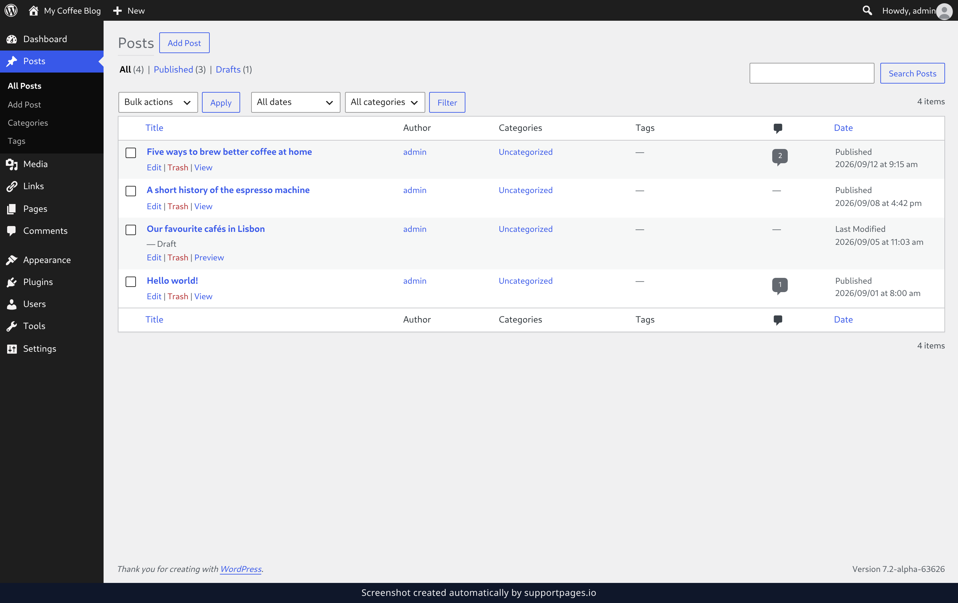Click the Add Post button beside the heading
The height and width of the screenshot is (603, 958).
[x=184, y=43]
